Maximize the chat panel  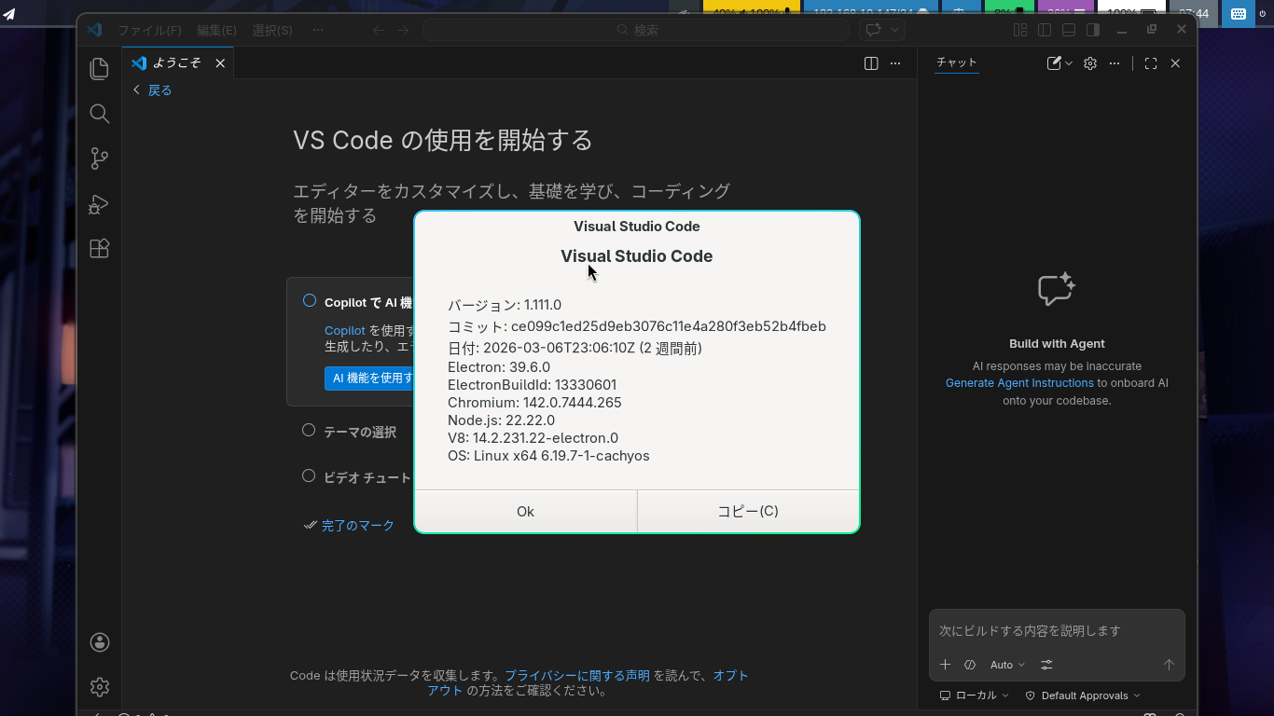(x=1151, y=63)
